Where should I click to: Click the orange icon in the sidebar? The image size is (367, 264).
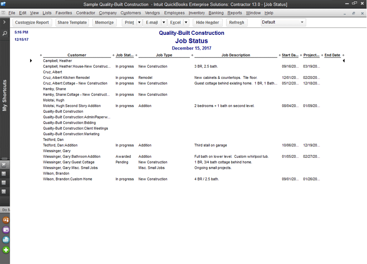pos(6,220)
